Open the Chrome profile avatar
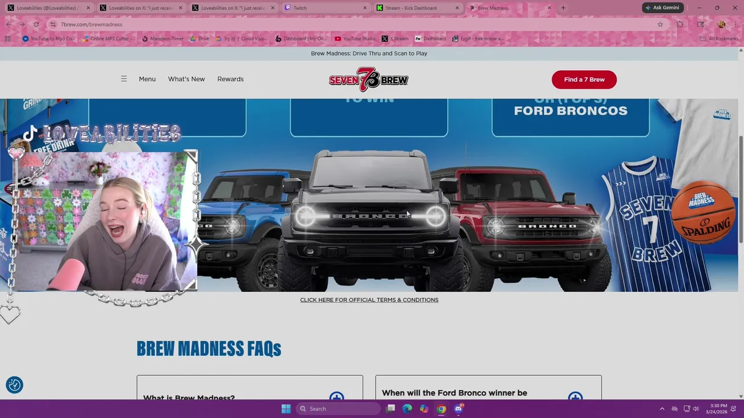 [721, 24]
